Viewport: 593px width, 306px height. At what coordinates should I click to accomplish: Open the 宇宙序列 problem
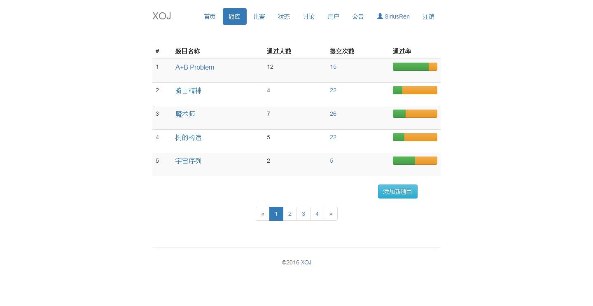pyautogui.click(x=188, y=161)
